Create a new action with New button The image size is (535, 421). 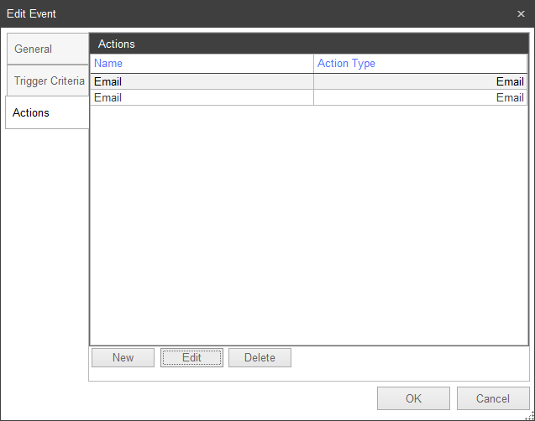pyautogui.click(x=123, y=358)
